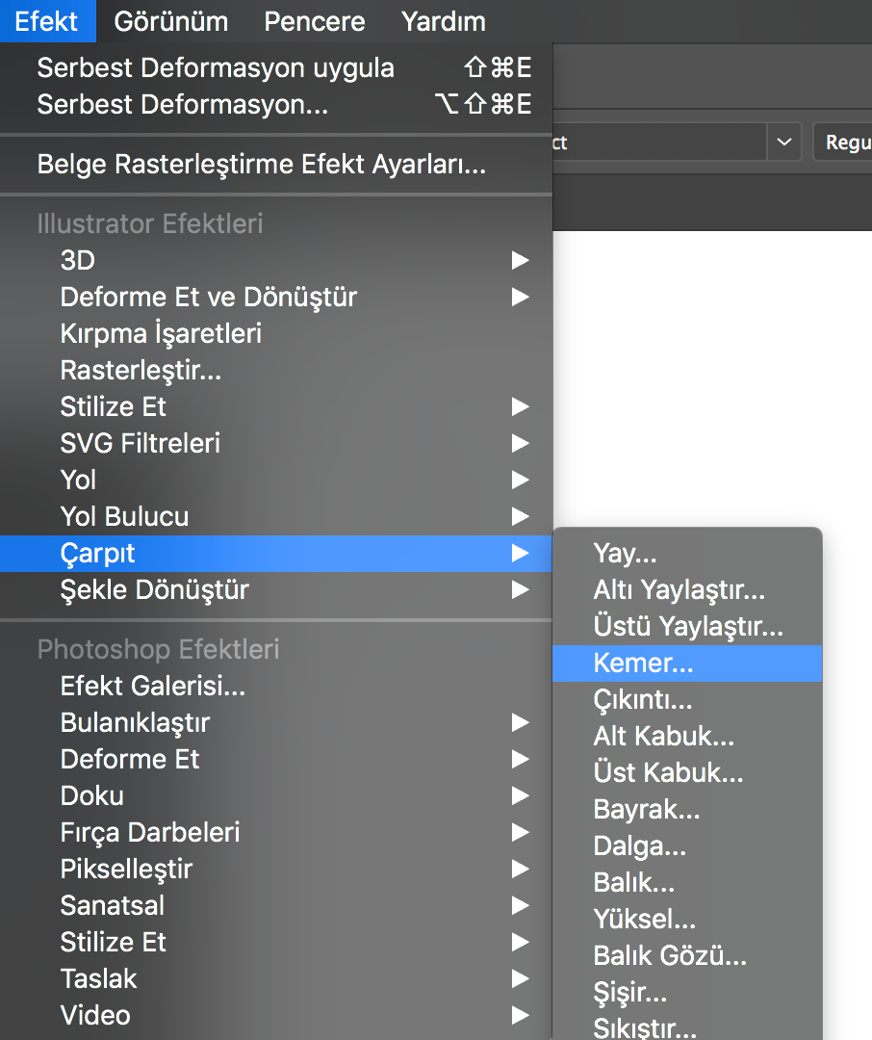Click the Regular font style field

843,142
